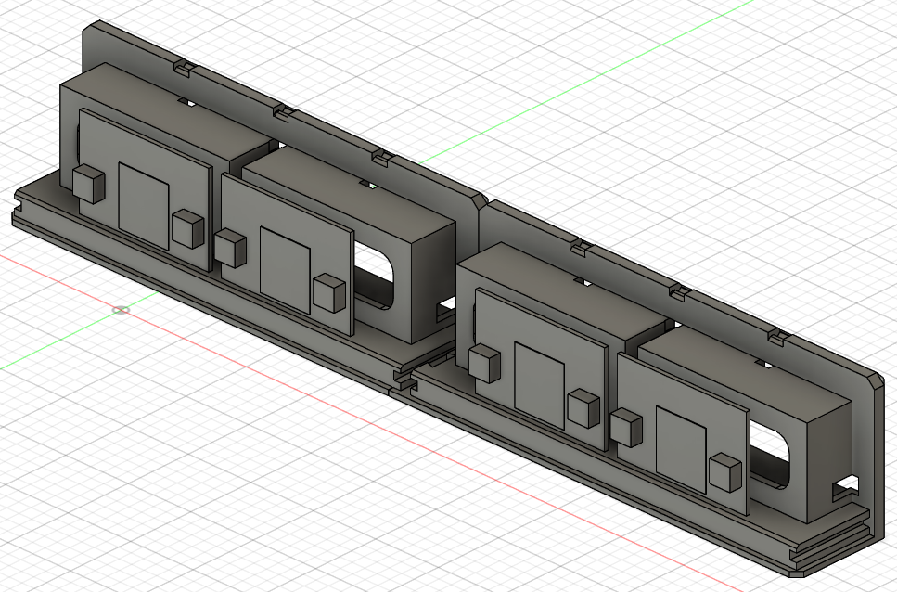
Task: Click the right small cube on the third panel
Action: pyautogui.click(x=584, y=409)
